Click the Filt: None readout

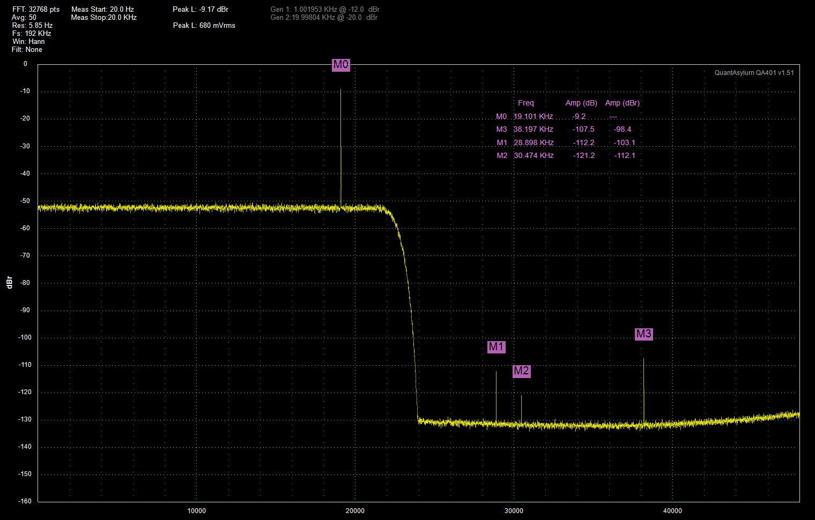point(27,50)
